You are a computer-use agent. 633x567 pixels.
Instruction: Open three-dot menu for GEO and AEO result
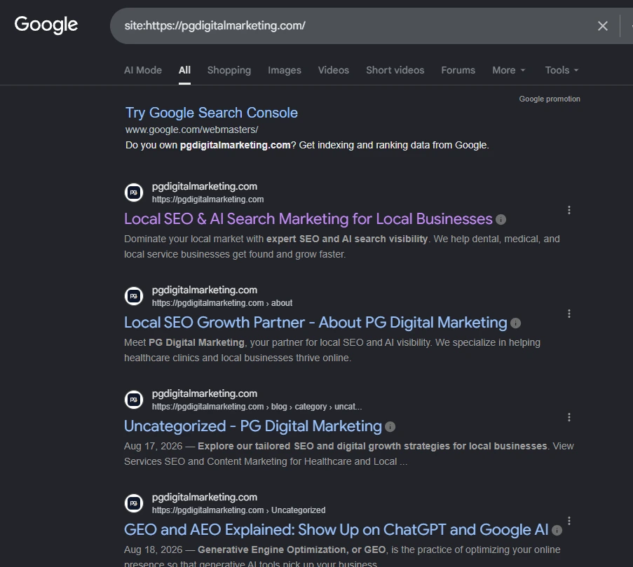(569, 521)
